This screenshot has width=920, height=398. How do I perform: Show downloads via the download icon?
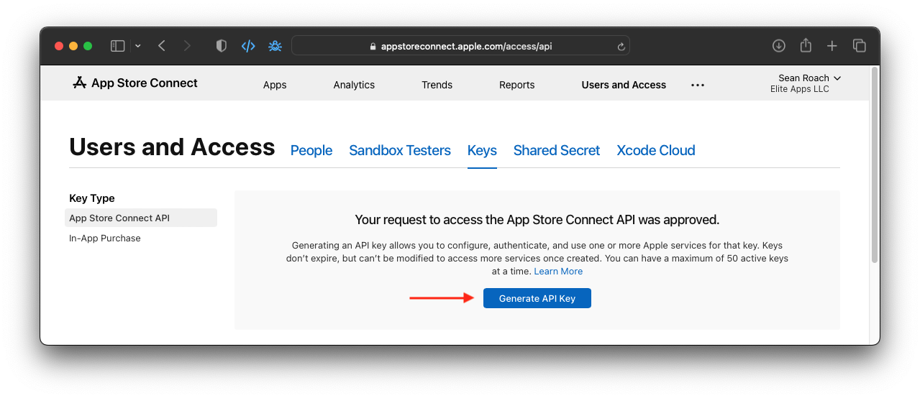[x=778, y=46]
